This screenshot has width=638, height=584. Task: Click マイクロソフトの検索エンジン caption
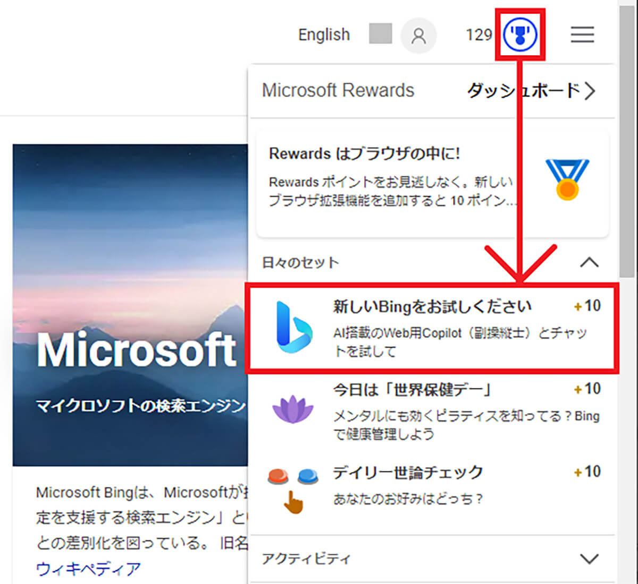click(x=141, y=406)
